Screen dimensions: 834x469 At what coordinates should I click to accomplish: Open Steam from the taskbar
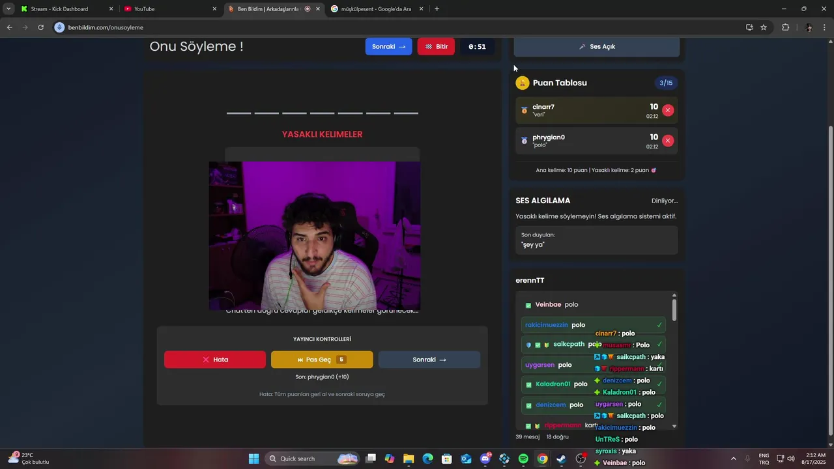561,459
